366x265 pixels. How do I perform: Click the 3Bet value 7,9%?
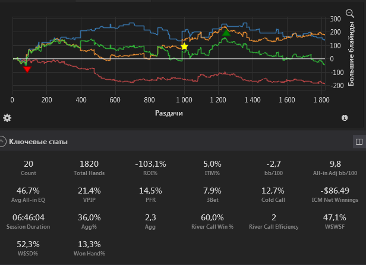[x=212, y=191]
